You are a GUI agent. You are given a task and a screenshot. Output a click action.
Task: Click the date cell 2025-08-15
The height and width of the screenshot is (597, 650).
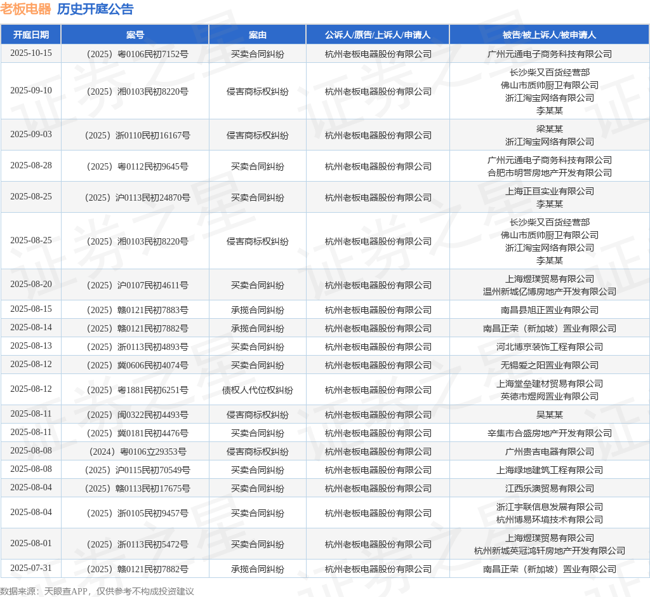tap(31, 309)
